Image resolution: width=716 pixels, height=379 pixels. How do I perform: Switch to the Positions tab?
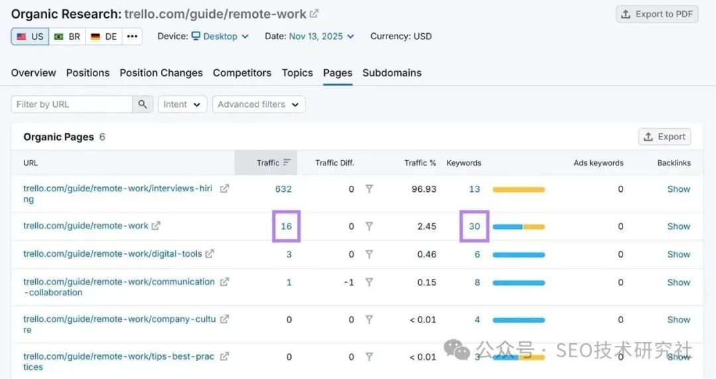coord(88,73)
